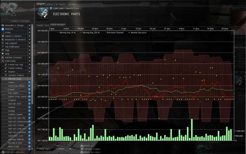Switch to the Groups tab
Image resolution: width=246 pixels, height=154 pixels.
[50, 5]
